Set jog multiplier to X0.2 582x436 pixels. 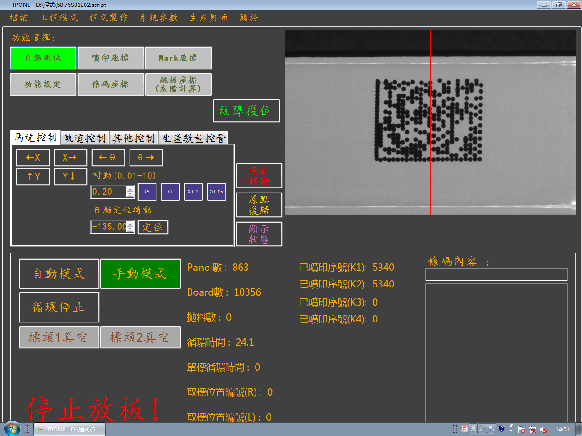pyautogui.click(x=193, y=192)
